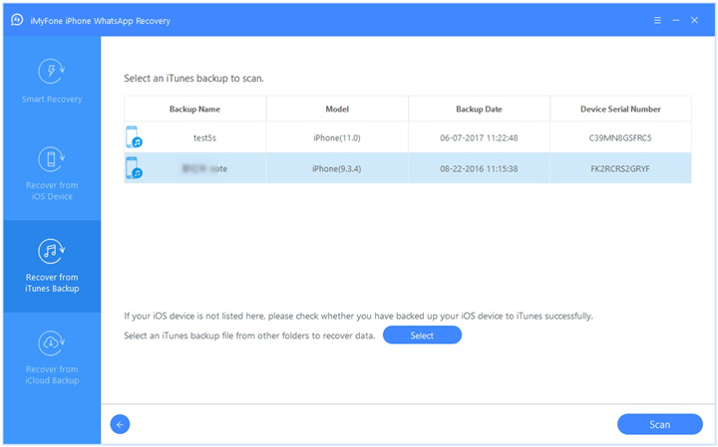
Task: Click the iPhone(9.3.4) model cell
Action: 337,168
